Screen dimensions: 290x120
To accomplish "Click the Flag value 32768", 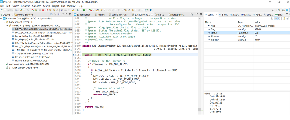I will pos(258,29).
